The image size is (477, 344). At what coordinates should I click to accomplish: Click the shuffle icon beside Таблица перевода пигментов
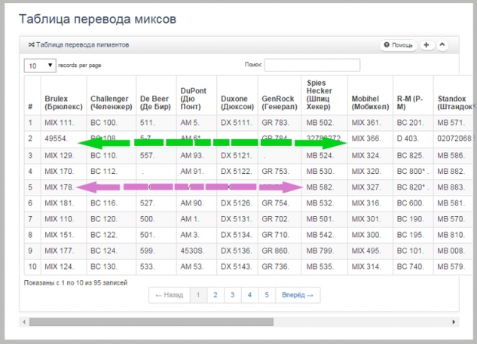tap(31, 45)
